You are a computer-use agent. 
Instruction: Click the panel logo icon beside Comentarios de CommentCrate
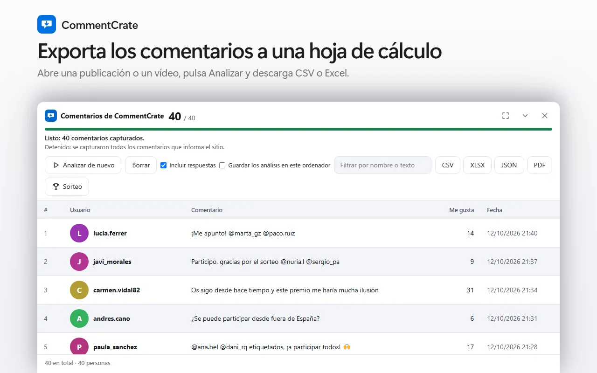click(x=50, y=116)
